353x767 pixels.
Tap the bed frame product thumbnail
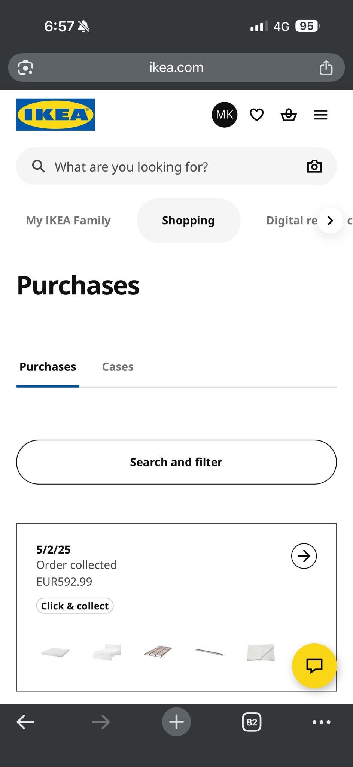(107, 652)
